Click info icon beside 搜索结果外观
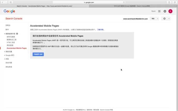This screenshot has width=178, height=111. [17, 34]
